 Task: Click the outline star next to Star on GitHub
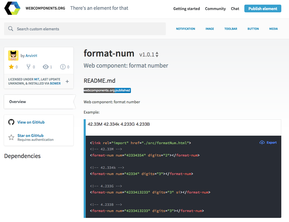[x=11, y=137]
